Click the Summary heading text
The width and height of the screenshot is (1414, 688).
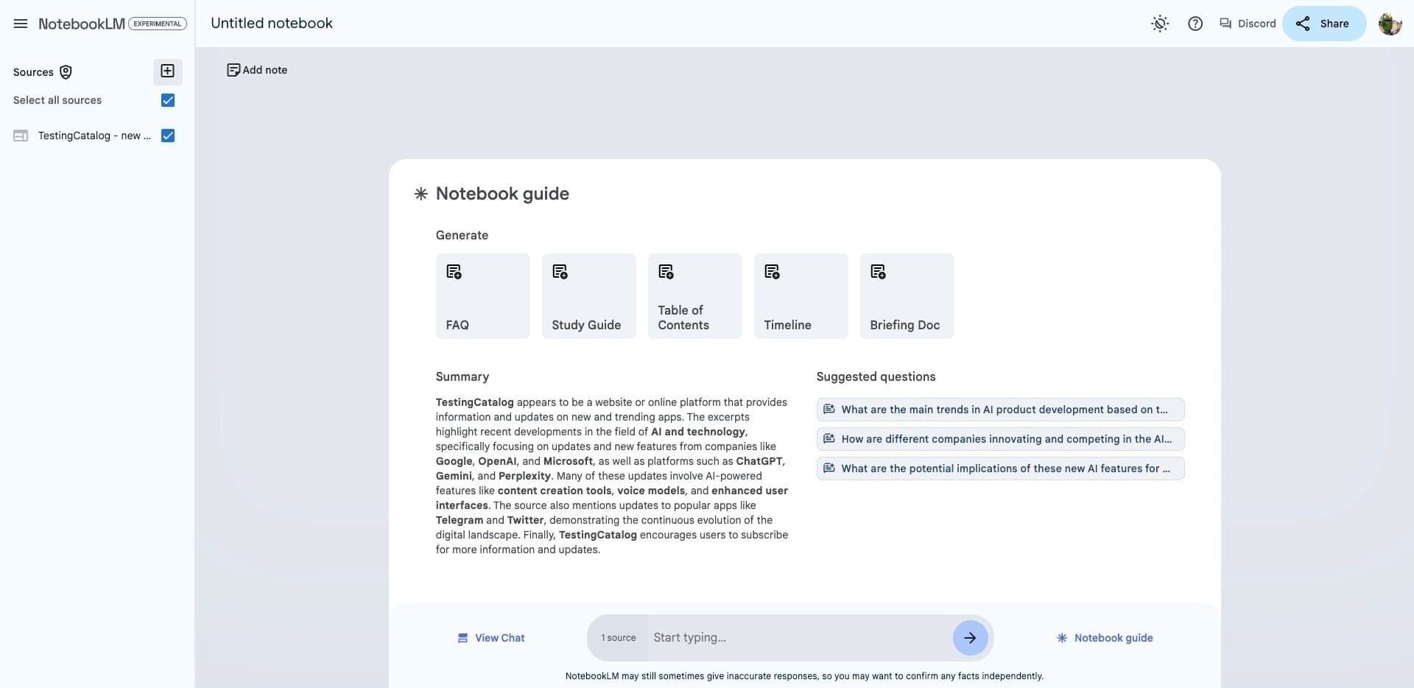pyautogui.click(x=462, y=376)
